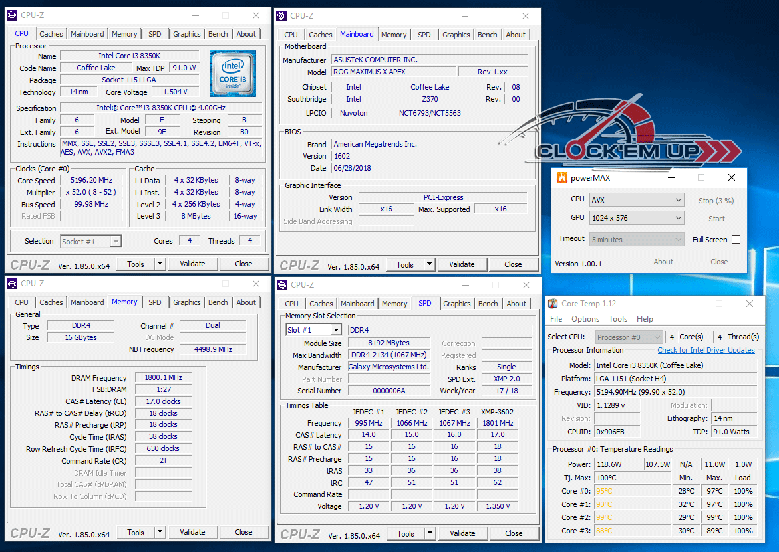Image resolution: width=779 pixels, height=552 pixels.
Task: Click Validate in the CPU-Z processor window
Action: coord(192,264)
